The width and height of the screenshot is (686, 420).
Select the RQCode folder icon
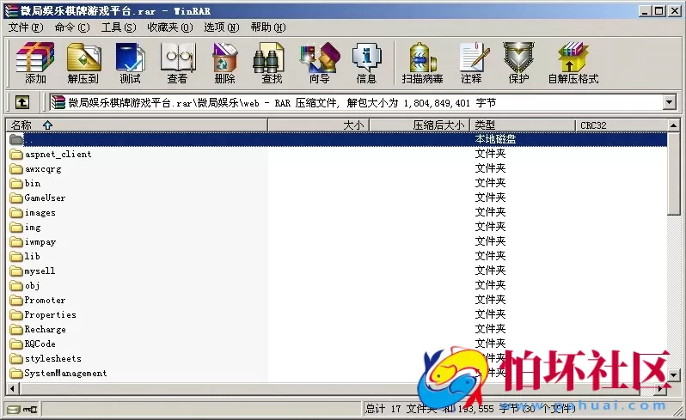pyautogui.click(x=16, y=344)
